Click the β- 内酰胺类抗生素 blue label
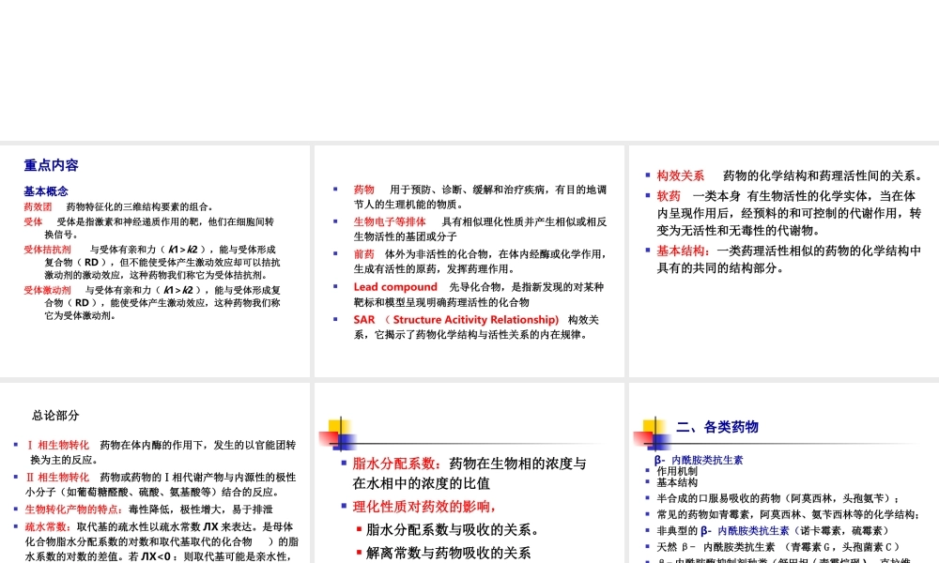Screen dimensions: 939x563 (x=700, y=460)
